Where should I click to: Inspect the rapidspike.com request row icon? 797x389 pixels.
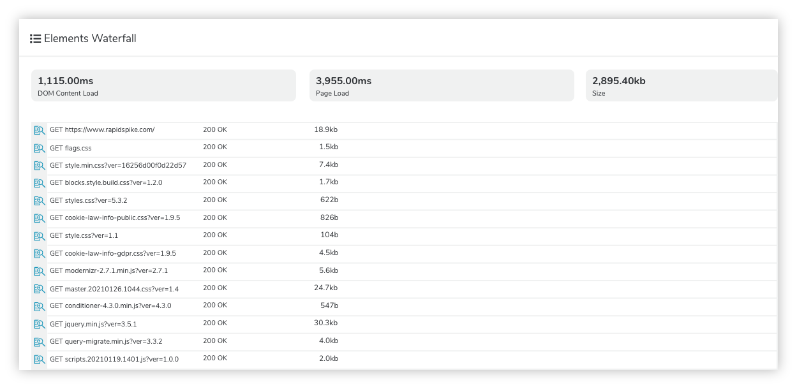click(40, 130)
